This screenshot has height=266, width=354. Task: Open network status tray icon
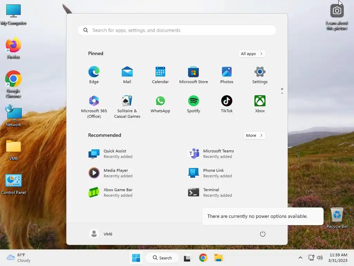[311, 258]
